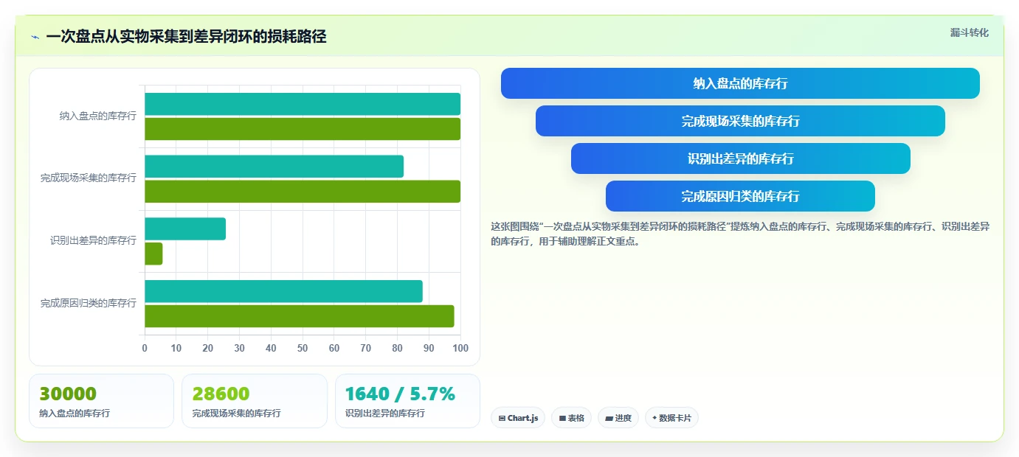Click the 30000 stat card value
Viewport: 1019px width, 457px height.
click(68, 394)
